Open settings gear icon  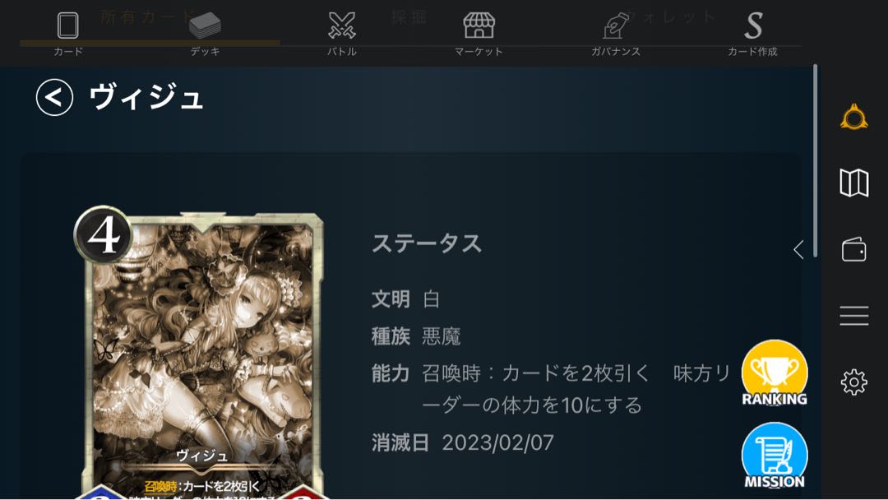pos(854,382)
